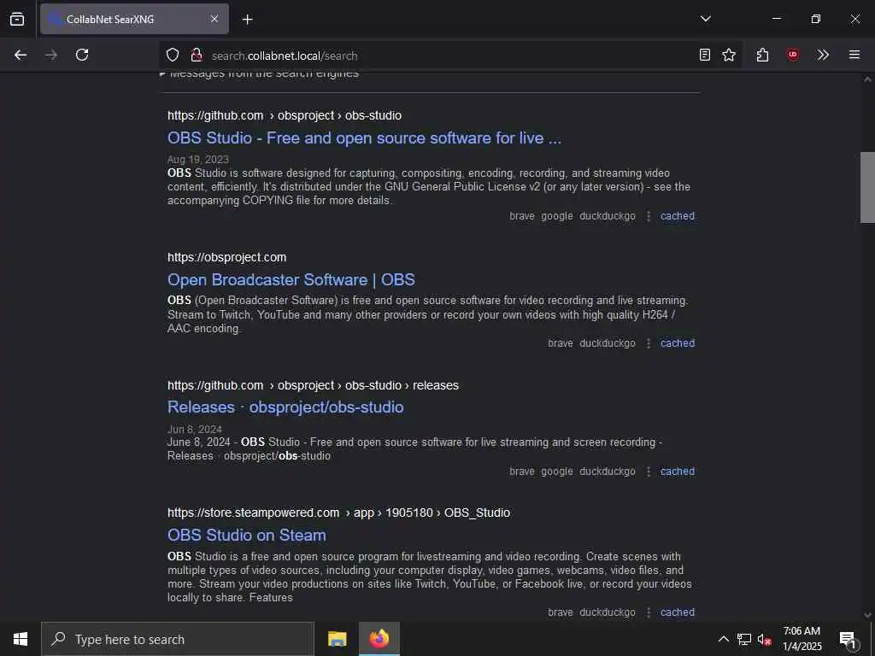
Task: Open the Windows Start menu
Action: point(21,639)
